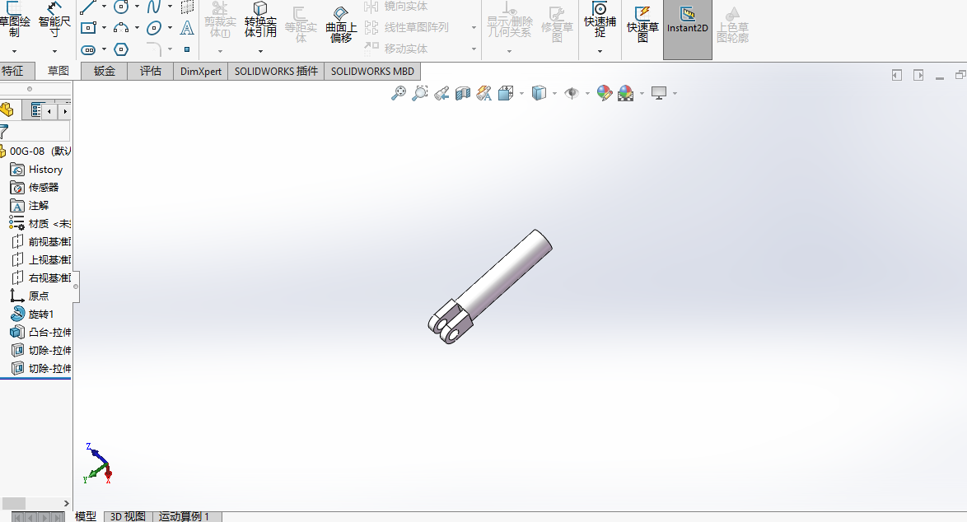Click the Apply Scene icon
Image resolution: width=967 pixels, height=522 pixels.
click(x=625, y=93)
